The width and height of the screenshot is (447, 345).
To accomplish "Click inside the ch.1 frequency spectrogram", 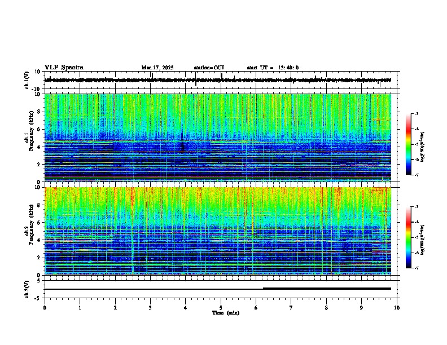I will click(x=218, y=138).
